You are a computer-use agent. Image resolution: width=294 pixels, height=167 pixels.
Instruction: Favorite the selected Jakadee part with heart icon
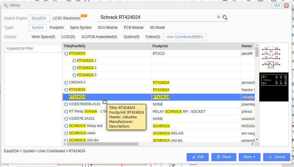(245, 97)
